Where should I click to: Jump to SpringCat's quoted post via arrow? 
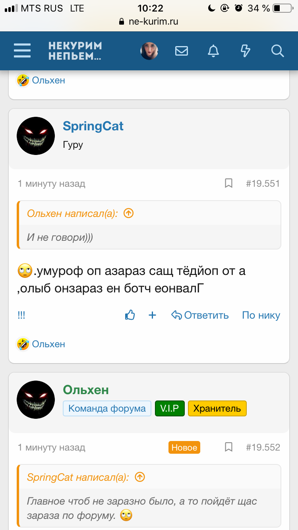pos(140,477)
